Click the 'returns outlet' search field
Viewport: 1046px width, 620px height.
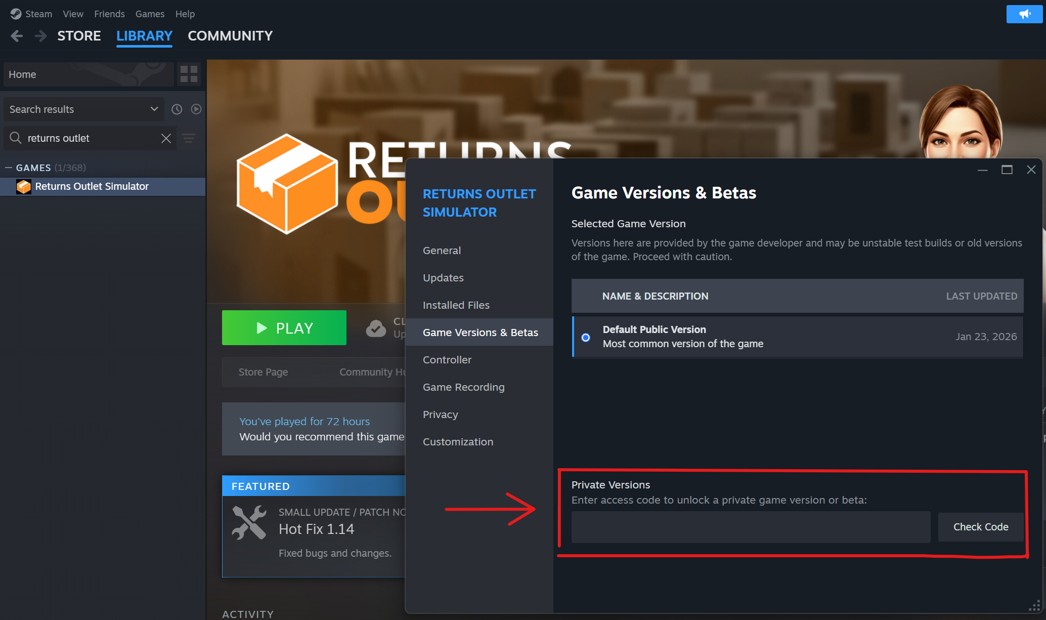[x=91, y=138]
